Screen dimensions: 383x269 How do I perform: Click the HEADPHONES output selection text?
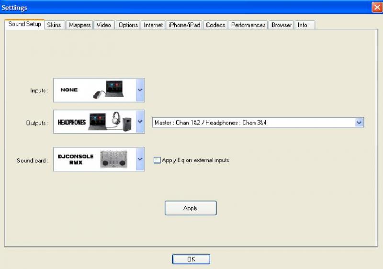(x=72, y=122)
